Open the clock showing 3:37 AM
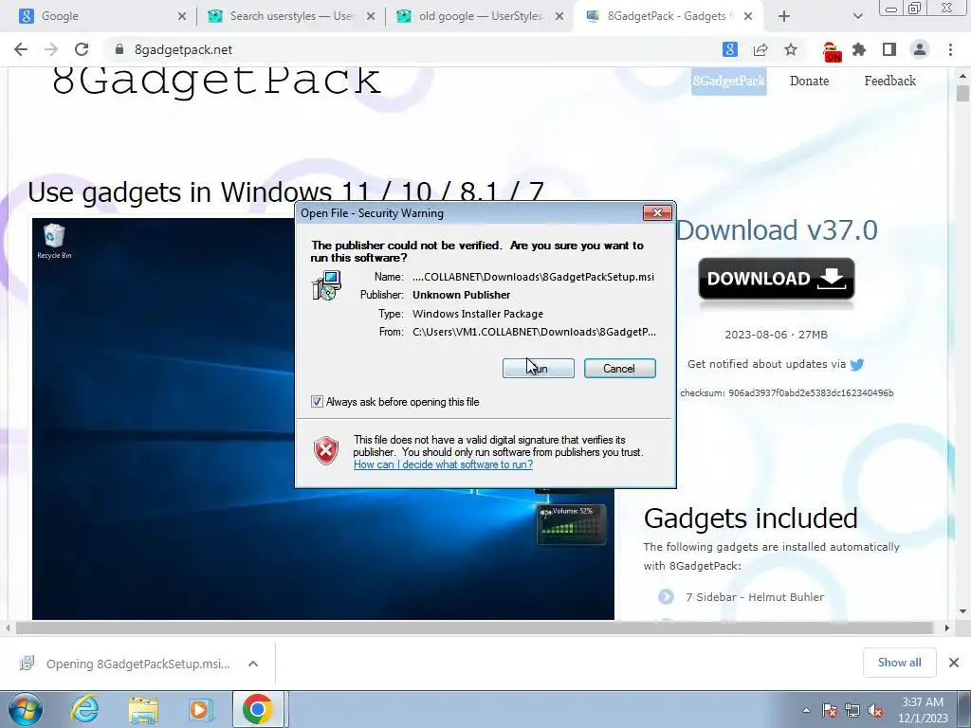 pos(924,709)
